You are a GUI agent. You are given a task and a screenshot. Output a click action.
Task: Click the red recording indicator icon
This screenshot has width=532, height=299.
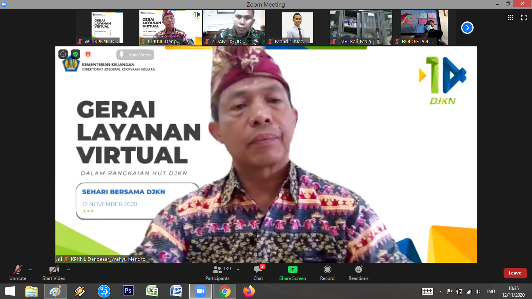tap(88, 54)
